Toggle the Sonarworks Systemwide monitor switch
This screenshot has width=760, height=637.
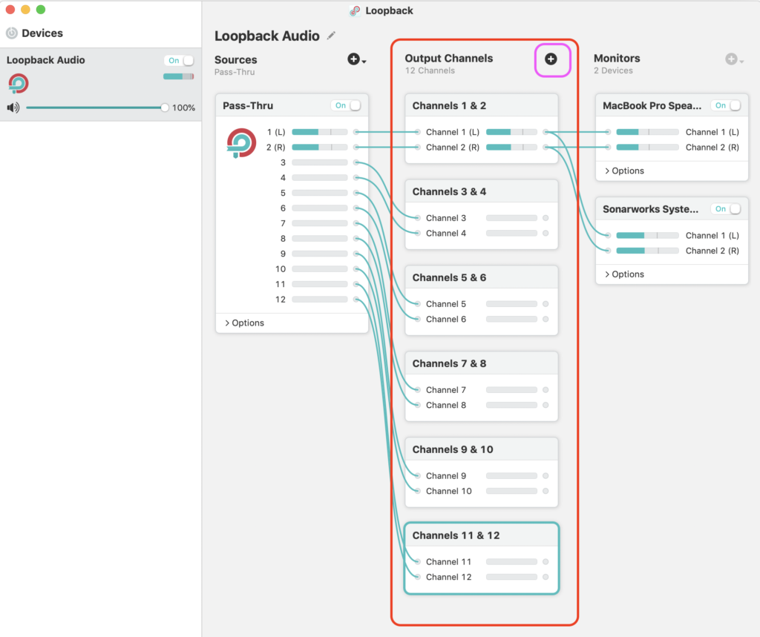pyautogui.click(x=727, y=209)
